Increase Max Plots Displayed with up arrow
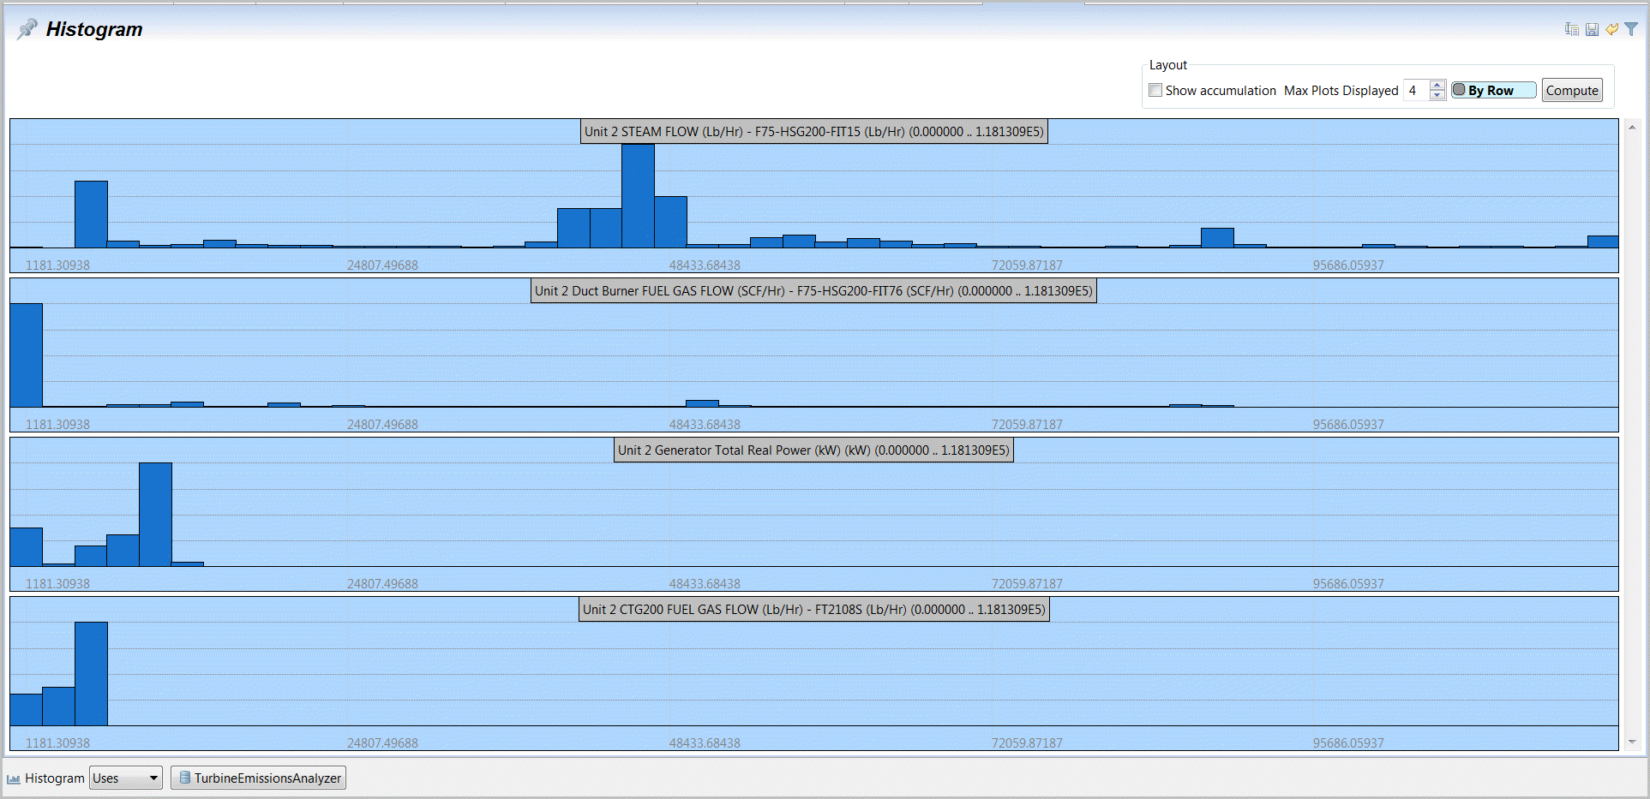 click(1437, 86)
